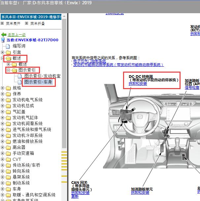200x201 pixels.
Task: Click the folder icon for 发动机冷却系统
Action: click(x=8, y=136)
